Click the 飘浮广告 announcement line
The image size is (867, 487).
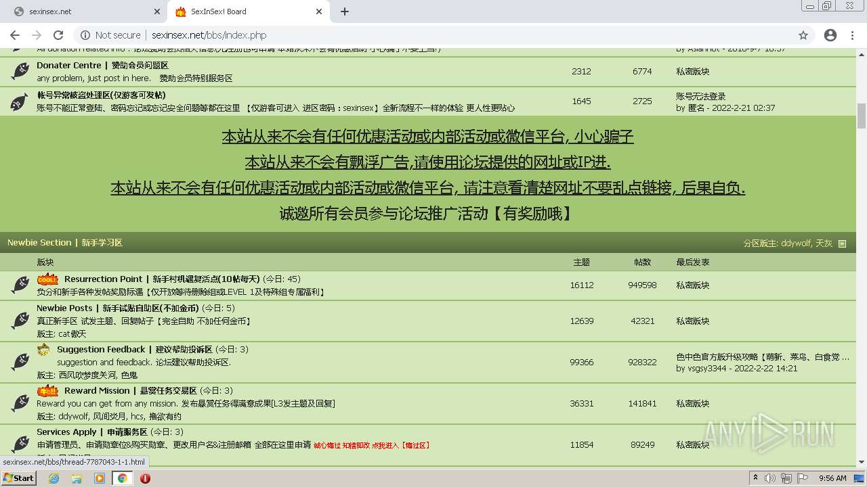(x=427, y=162)
